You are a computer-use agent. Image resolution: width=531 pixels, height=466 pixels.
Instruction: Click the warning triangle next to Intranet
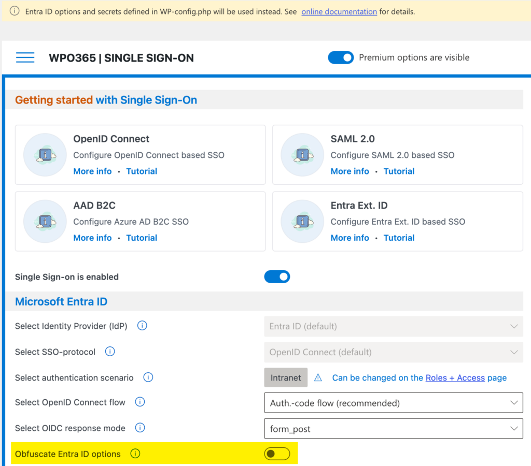pyautogui.click(x=318, y=377)
